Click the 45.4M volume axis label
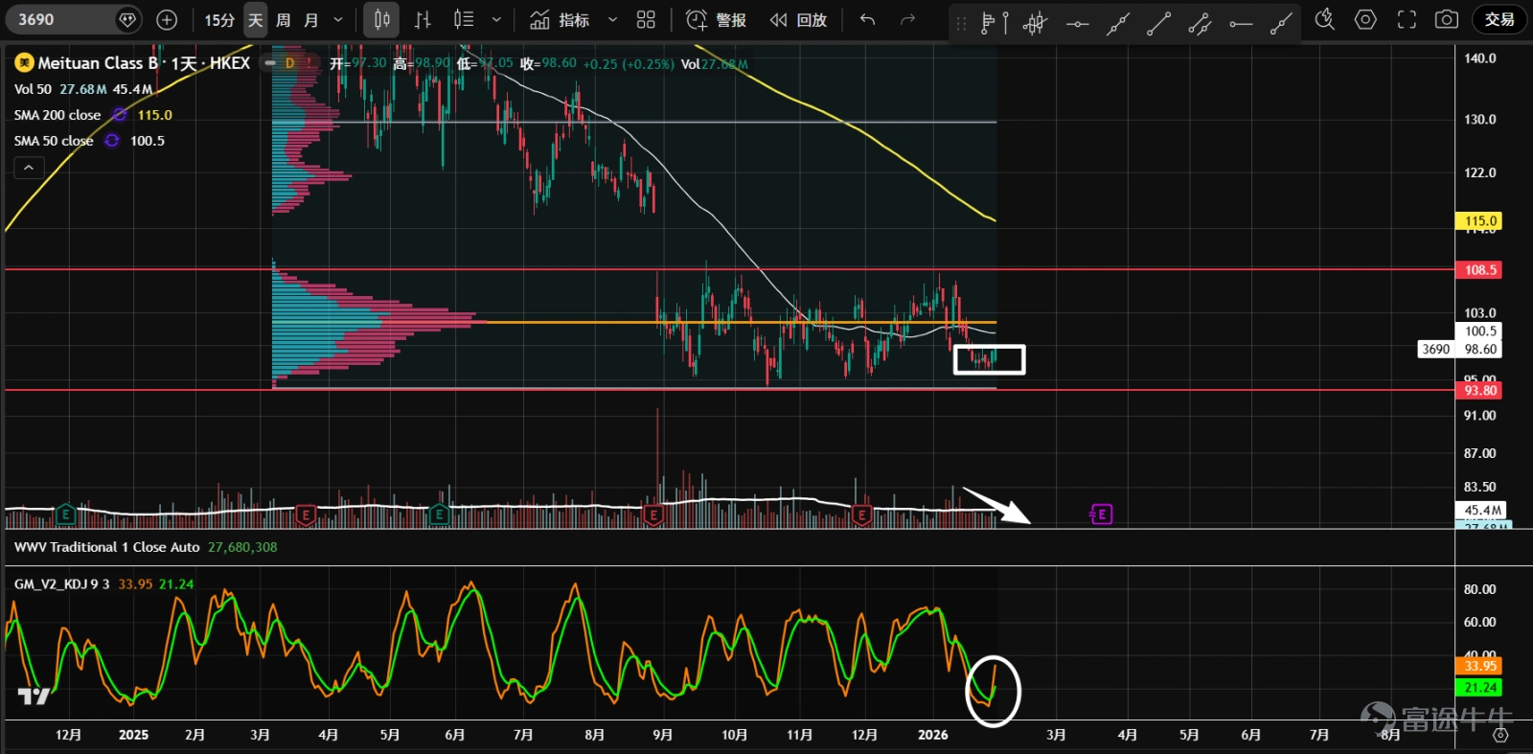The image size is (1533, 754). 1481,511
